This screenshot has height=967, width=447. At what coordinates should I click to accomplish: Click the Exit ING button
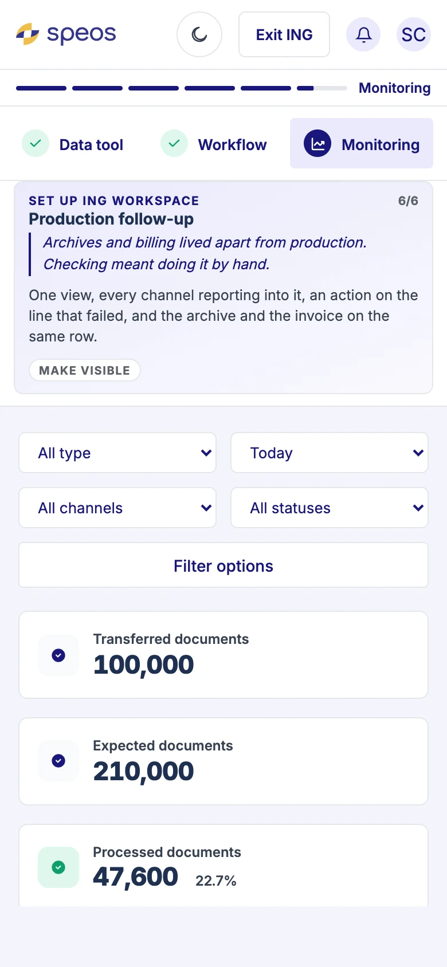(284, 34)
